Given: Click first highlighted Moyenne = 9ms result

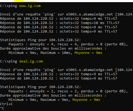Looking at the screenshot, I should click(x=88, y=53).
